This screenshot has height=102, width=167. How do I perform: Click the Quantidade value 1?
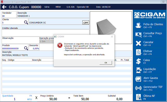[15, 99]
